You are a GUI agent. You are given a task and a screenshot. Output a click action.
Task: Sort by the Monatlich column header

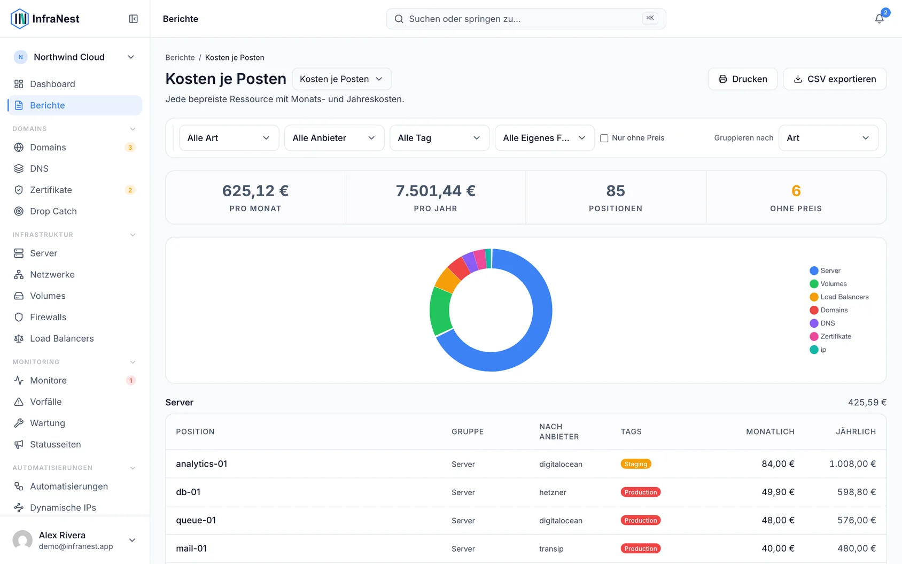click(770, 431)
